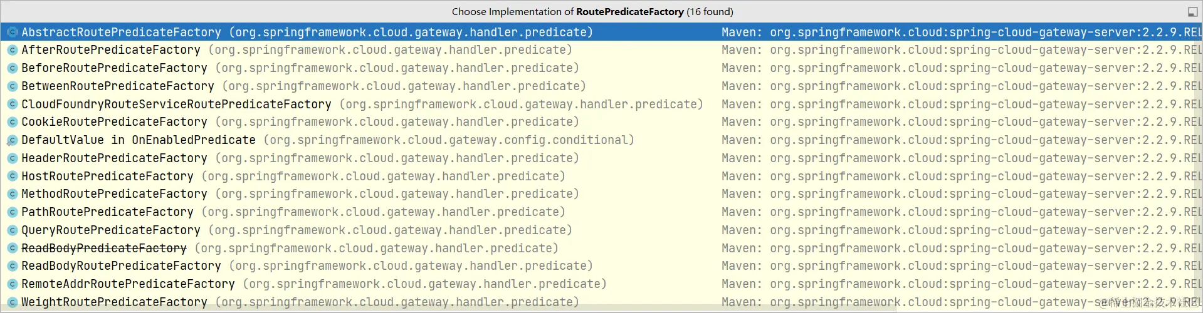Screen dimensions: 1203x313
Task: Select WeightRoutePredicateFactory at list bottom
Action: coord(601,302)
